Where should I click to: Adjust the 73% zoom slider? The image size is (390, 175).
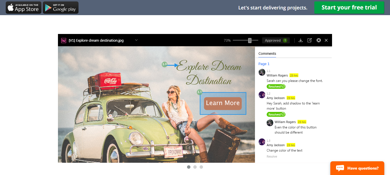(250, 40)
